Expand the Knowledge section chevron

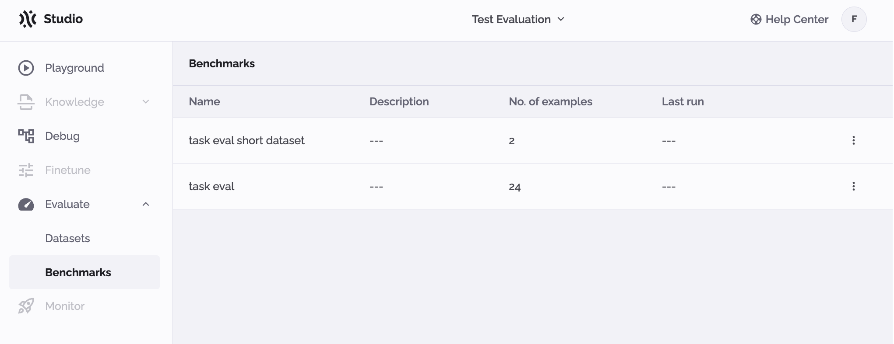pos(146,102)
